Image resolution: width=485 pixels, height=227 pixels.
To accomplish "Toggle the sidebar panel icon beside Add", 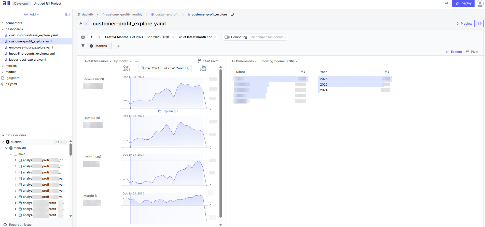I will pyautogui.click(x=67, y=14).
